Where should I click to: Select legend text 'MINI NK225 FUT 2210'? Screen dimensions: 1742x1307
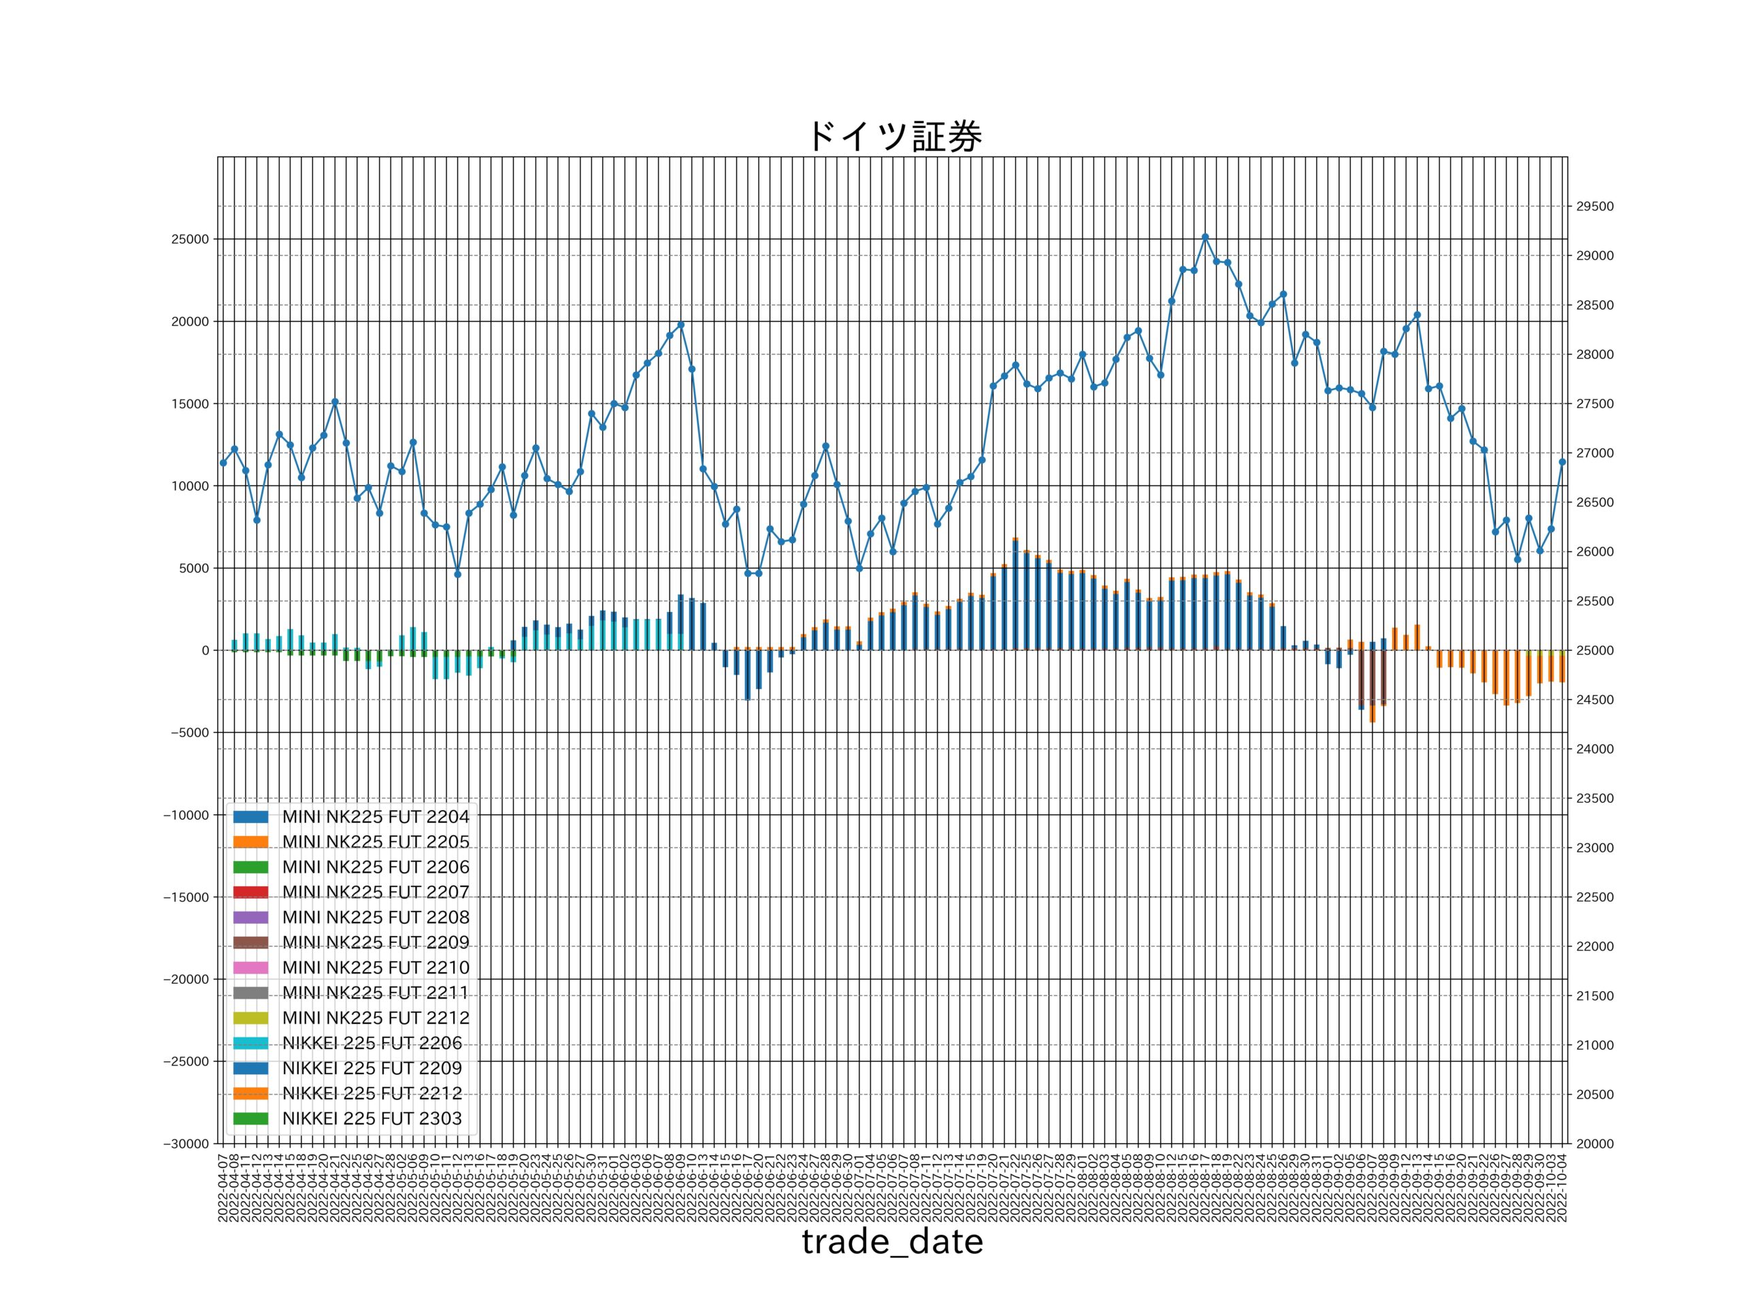coord(376,968)
